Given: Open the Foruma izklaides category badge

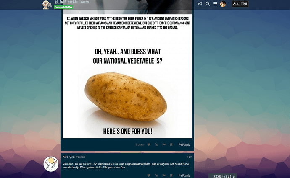Looking at the screenshot, I should [63, 7].
